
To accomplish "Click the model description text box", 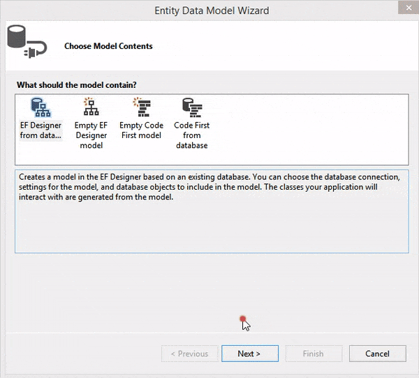I will 212,211.
